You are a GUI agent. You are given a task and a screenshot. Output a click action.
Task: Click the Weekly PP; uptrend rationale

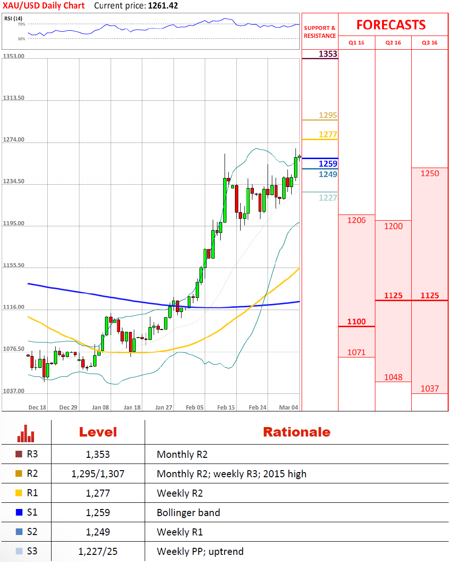pos(200,551)
